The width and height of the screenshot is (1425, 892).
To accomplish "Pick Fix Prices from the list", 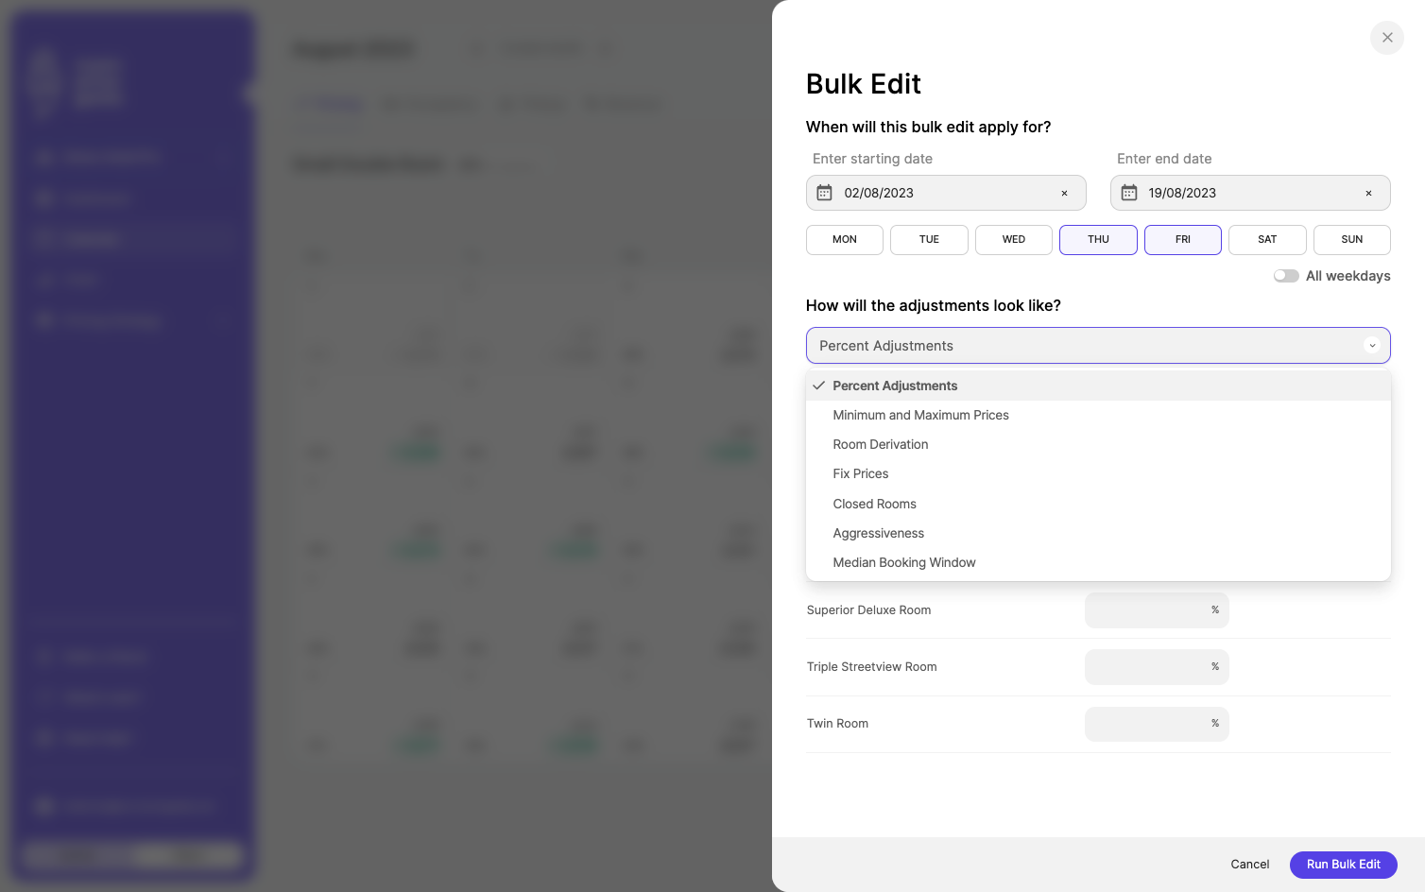I will pos(1098,473).
